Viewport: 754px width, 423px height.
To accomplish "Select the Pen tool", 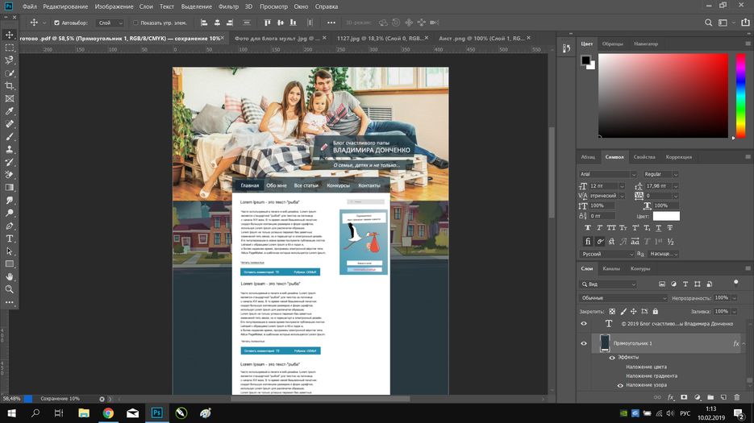I will tap(9, 226).
